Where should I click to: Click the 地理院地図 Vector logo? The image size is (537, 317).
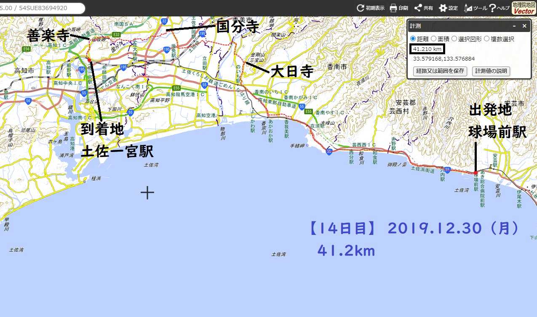(x=524, y=8)
